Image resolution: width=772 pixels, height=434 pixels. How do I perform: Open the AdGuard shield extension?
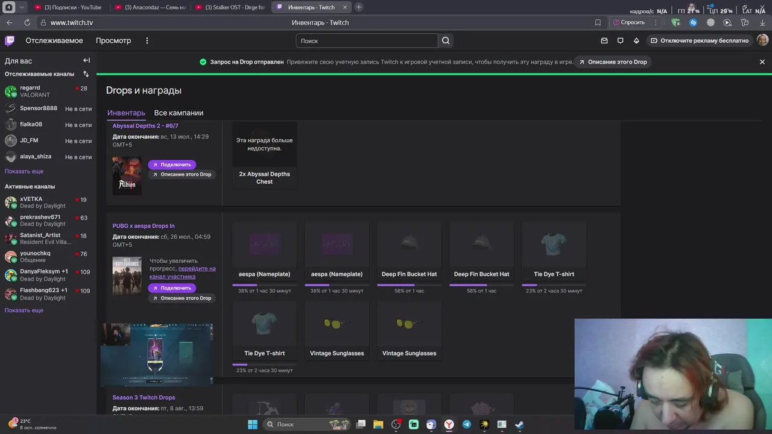click(675, 22)
